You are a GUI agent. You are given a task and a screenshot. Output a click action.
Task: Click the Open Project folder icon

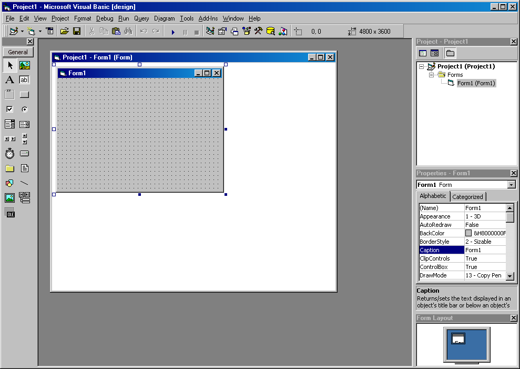click(x=64, y=31)
